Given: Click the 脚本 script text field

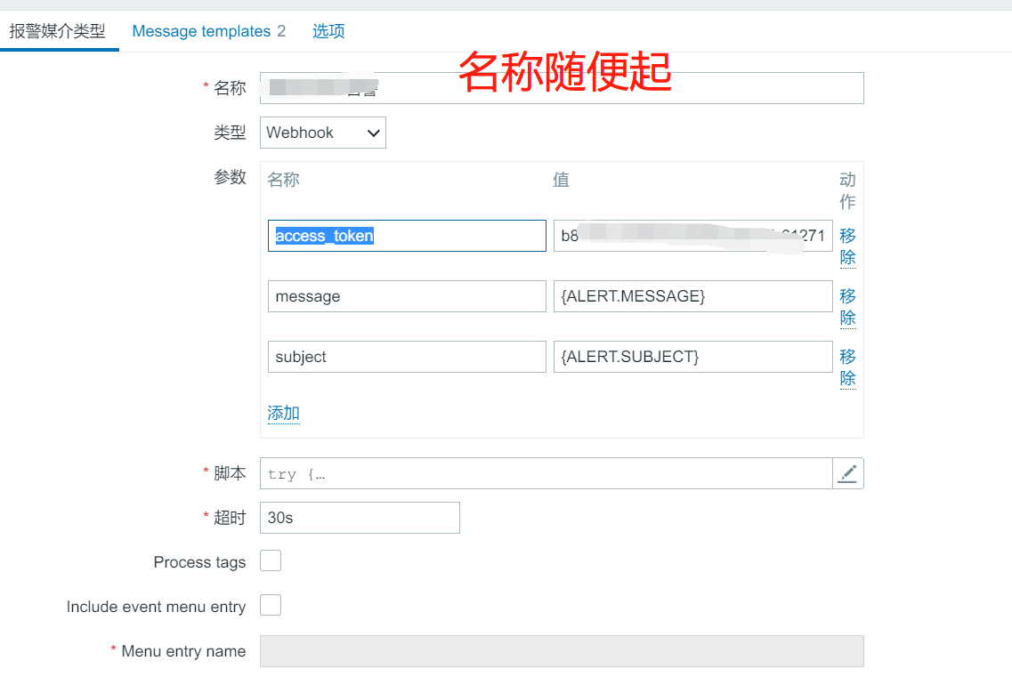Looking at the screenshot, I should point(546,473).
